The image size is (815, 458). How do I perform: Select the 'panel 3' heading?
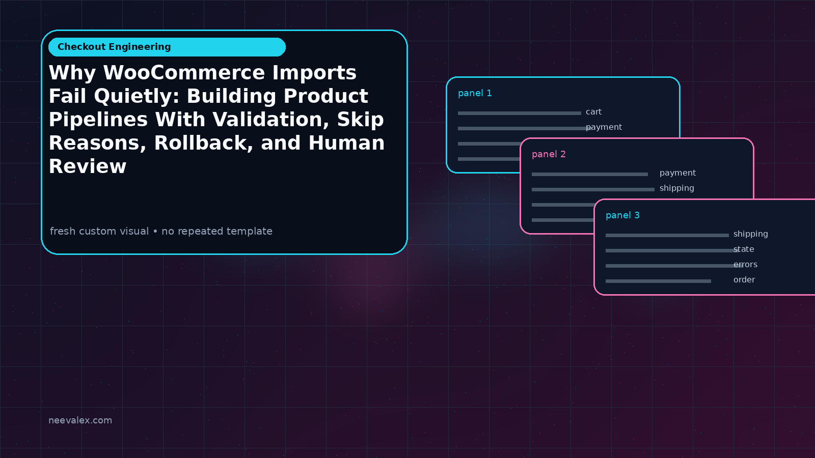coord(622,215)
